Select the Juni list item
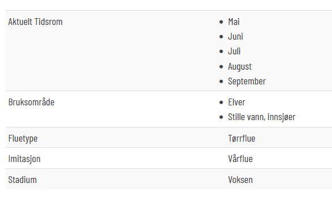The width and height of the screenshot is (332, 213). (236, 36)
